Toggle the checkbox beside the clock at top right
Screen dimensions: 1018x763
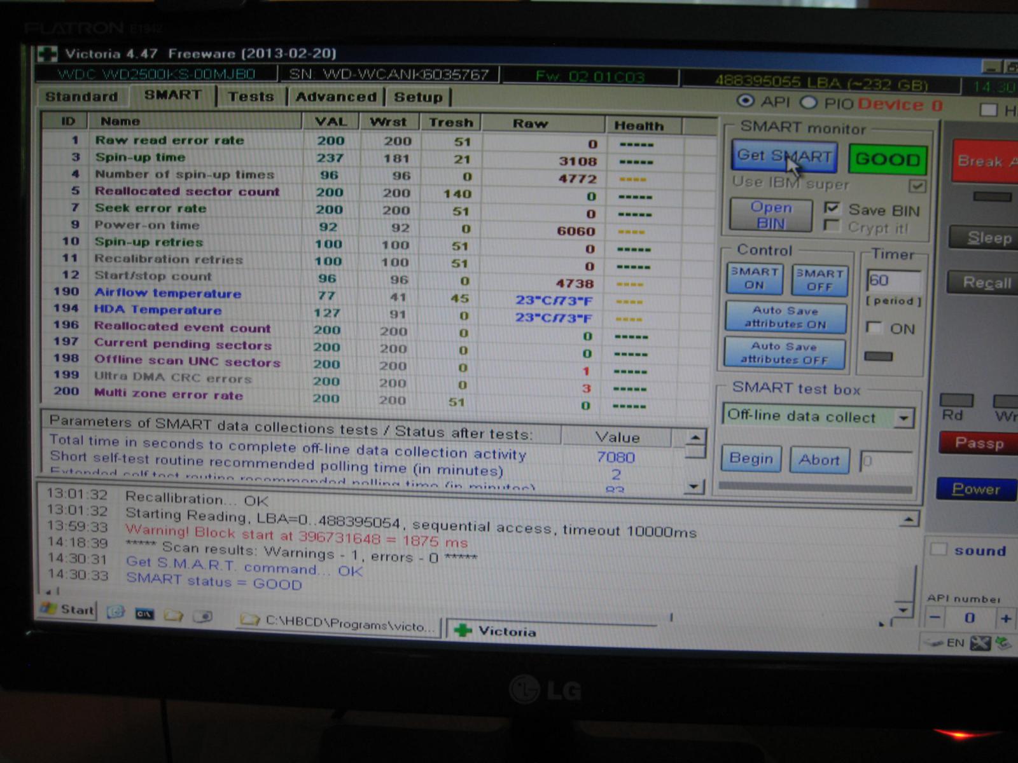[x=988, y=110]
